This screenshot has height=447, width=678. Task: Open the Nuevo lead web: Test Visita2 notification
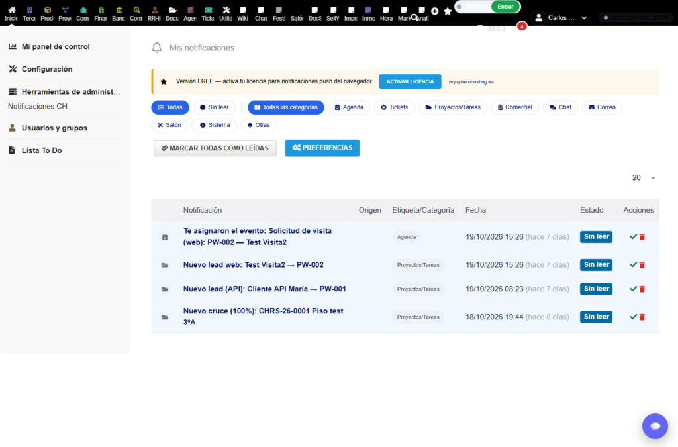tap(253, 265)
